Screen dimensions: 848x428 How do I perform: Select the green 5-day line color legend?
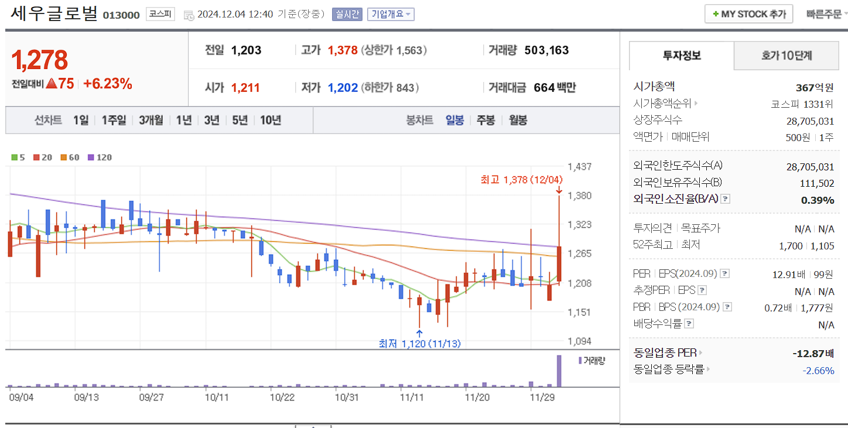coord(15,157)
